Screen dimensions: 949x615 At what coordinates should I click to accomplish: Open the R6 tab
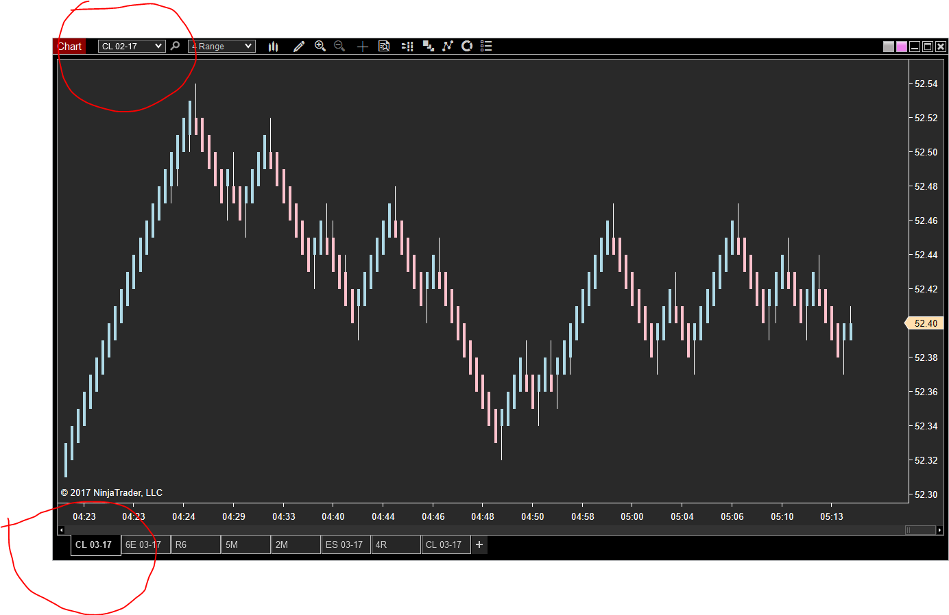click(196, 544)
